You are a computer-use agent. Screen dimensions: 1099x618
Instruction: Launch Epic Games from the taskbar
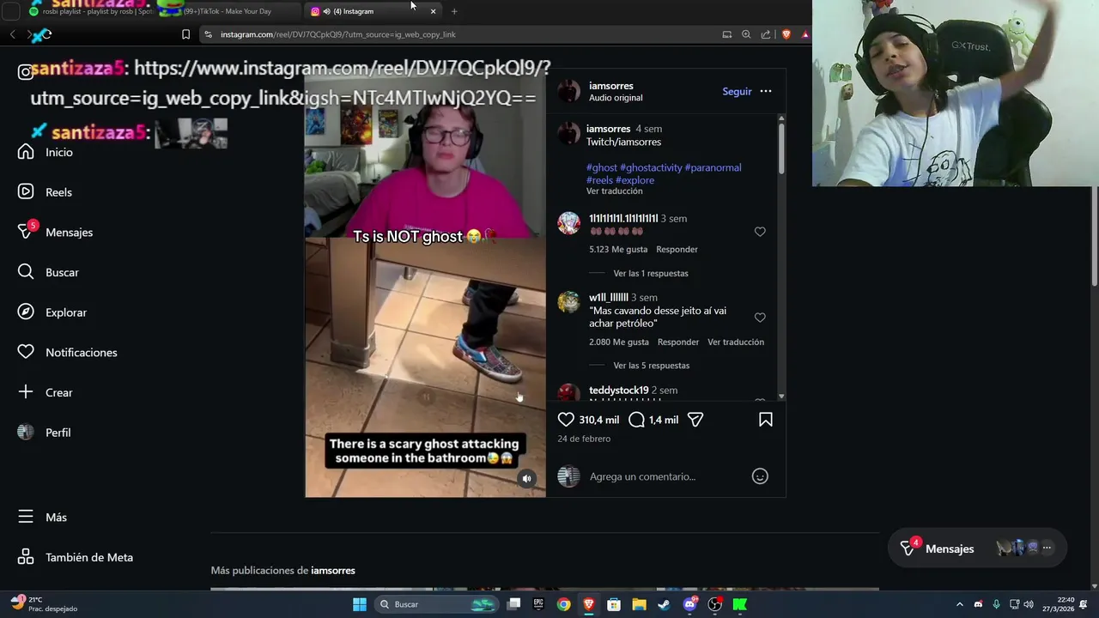(x=538, y=604)
